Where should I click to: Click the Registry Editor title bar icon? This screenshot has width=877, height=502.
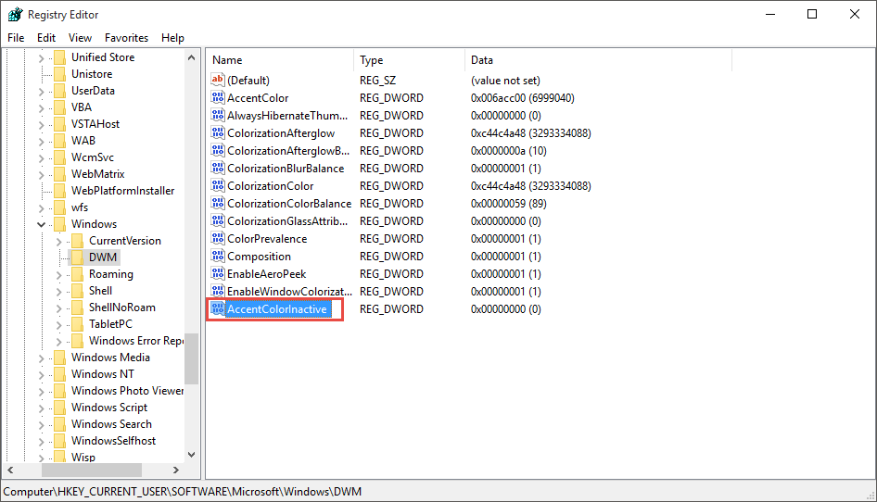coord(15,15)
